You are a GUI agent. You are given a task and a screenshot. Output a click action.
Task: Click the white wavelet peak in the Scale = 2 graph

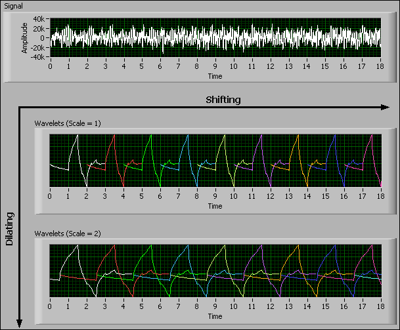(x=77, y=246)
